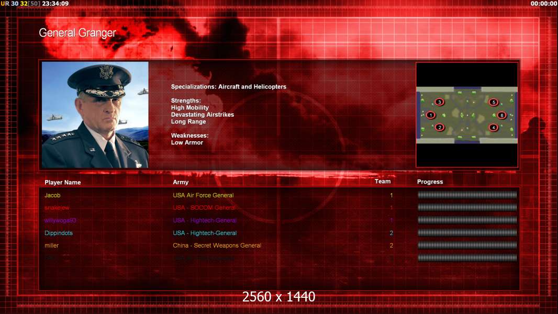
Task: Click willywoga93's USA - Hightech-General army text
Action: pos(205,220)
